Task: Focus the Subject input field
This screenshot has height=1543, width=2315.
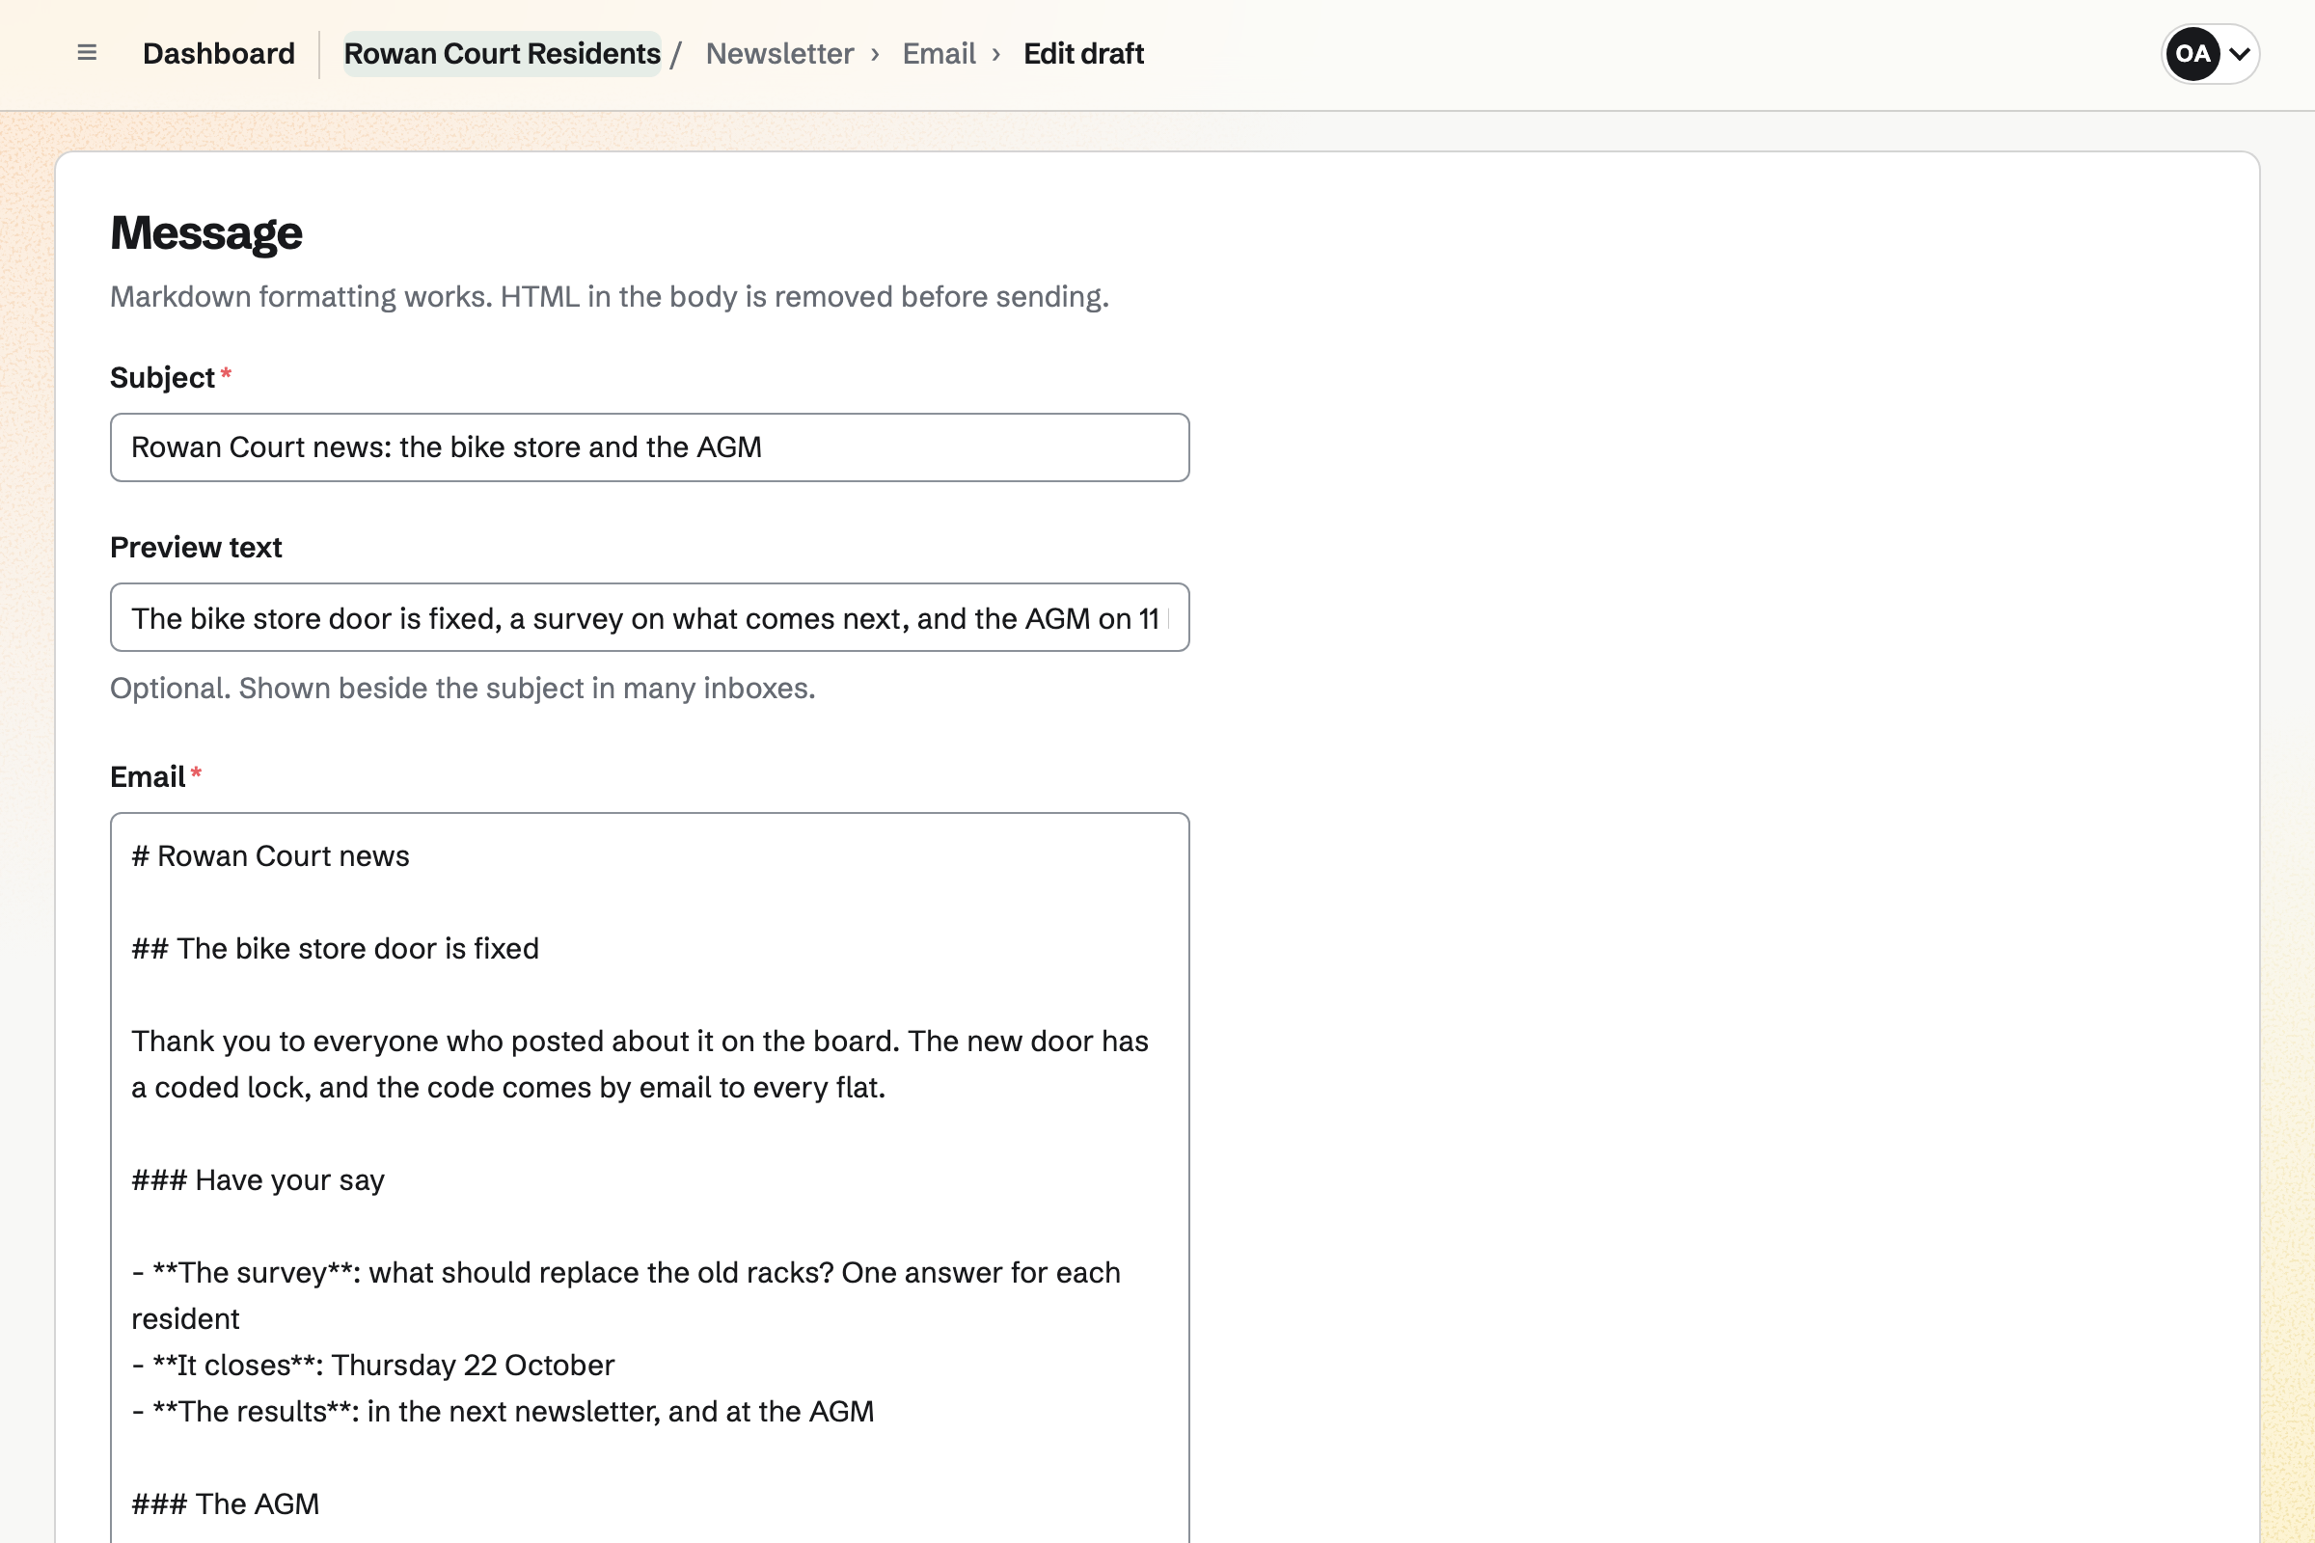Action: (x=649, y=447)
